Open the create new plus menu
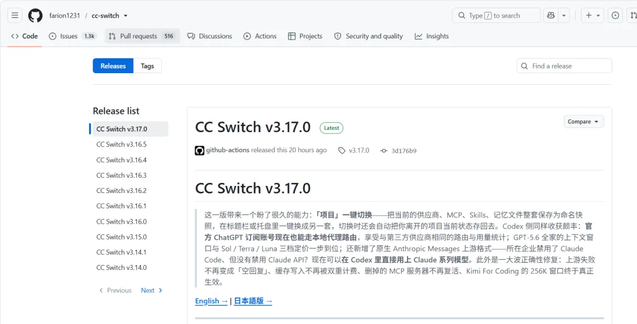Viewport: 637px width, 324px height. (x=593, y=15)
